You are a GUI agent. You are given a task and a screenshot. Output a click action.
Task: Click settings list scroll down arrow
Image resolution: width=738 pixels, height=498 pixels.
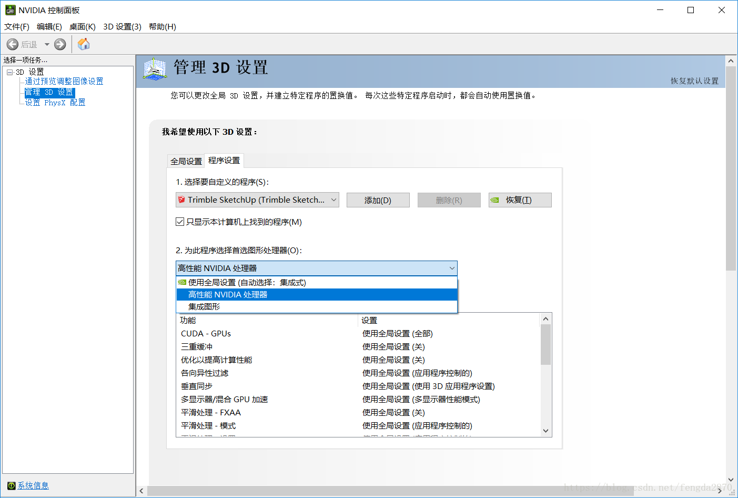click(545, 431)
